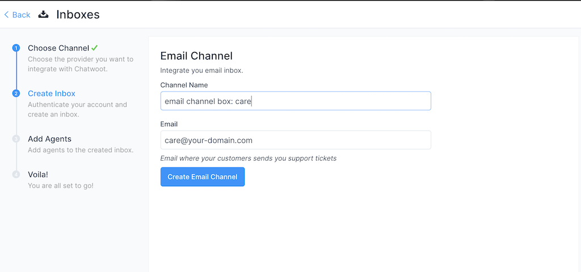This screenshot has width=581, height=272.
Task: Open the Add Agents step title
Action: coord(50,139)
